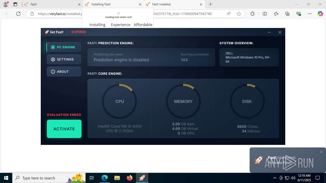Screen dimensions: 326x183
Task: Click the 8806 IO/sec value
Action: [x=248, y=127]
